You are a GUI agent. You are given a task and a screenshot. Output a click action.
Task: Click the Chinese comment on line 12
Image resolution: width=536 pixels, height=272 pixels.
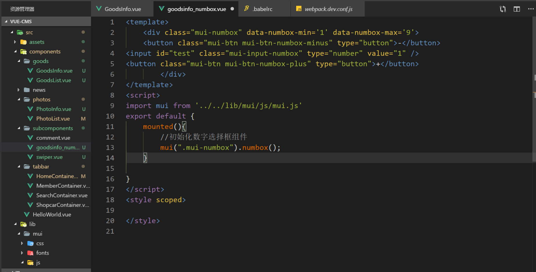(203, 137)
